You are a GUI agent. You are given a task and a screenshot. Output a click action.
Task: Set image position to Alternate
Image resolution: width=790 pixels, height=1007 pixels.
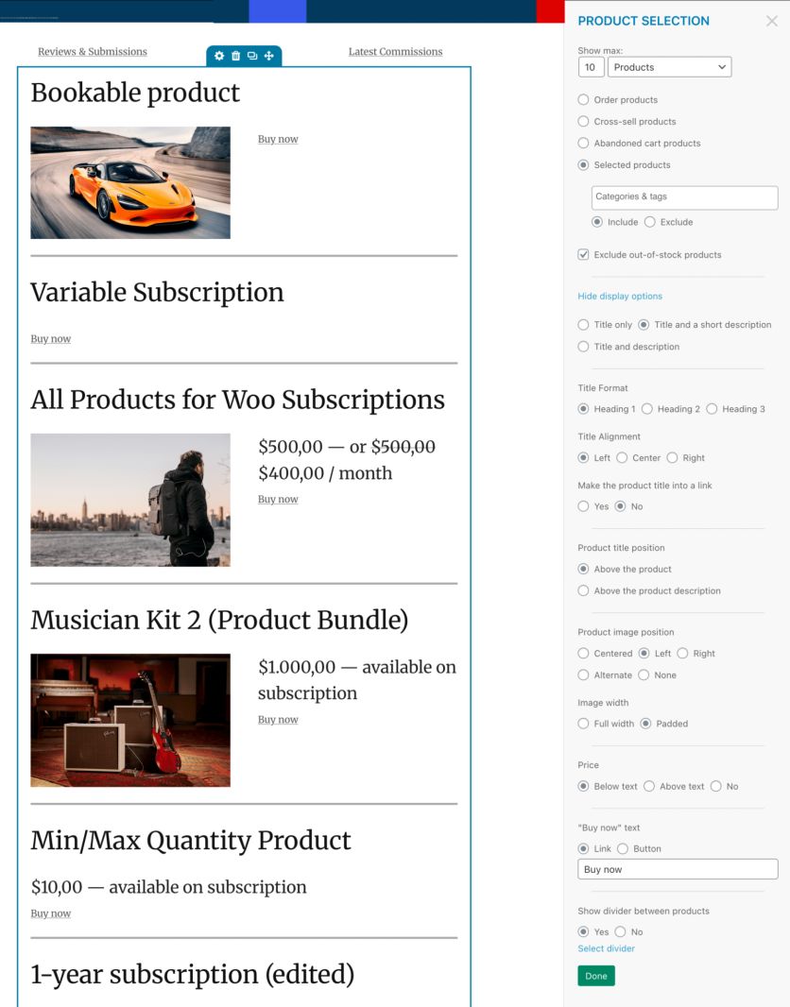point(583,675)
